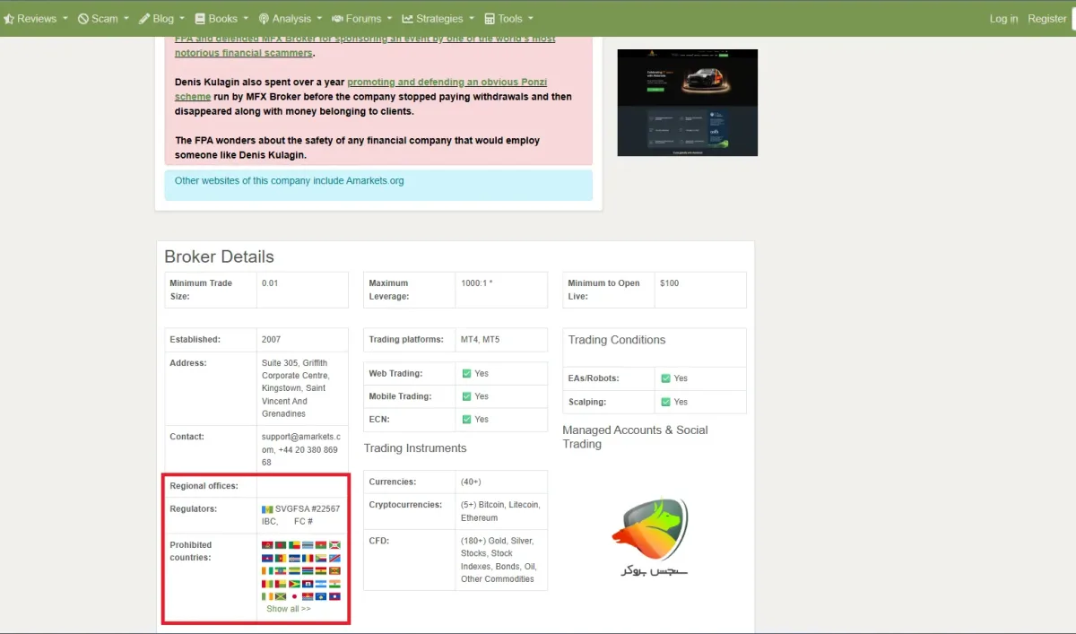This screenshot has height=634, width=1076.
Task: Open the broker website screenshot thumbnail
Action: 688,102
